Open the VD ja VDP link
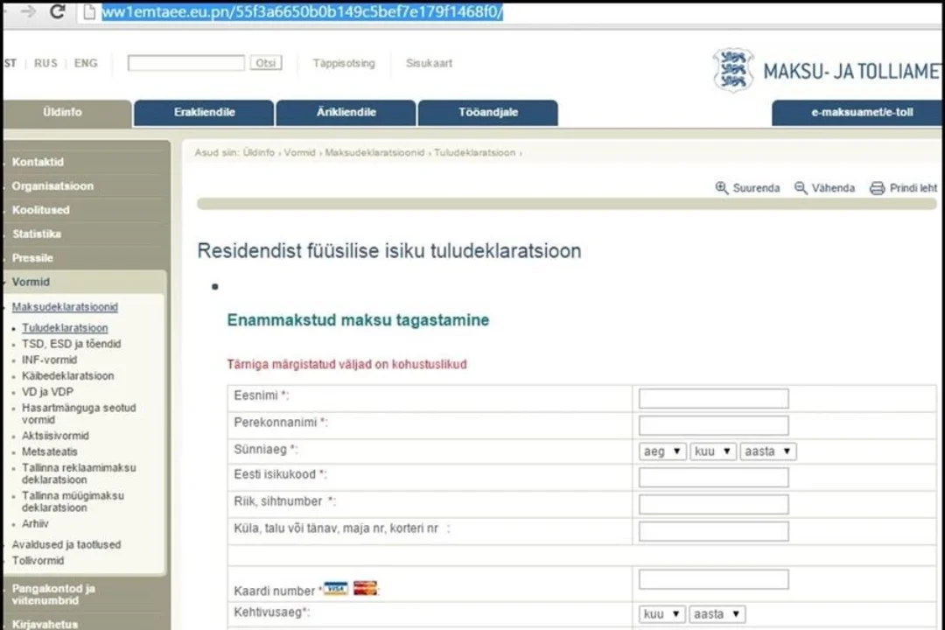Image resolution: width=945 pixels, height=630 pixels. [47, 391]
